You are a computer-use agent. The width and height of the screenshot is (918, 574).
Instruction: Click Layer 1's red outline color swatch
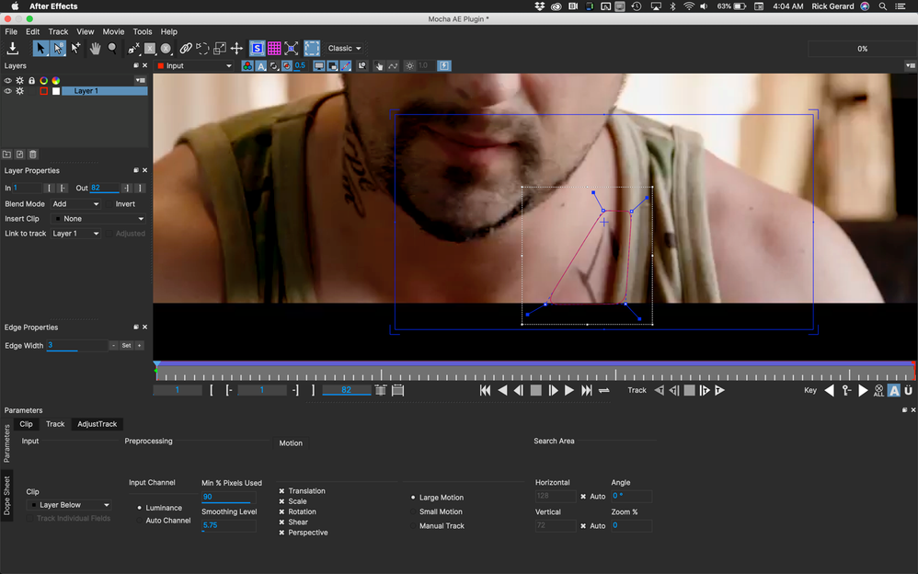[44, 91]
